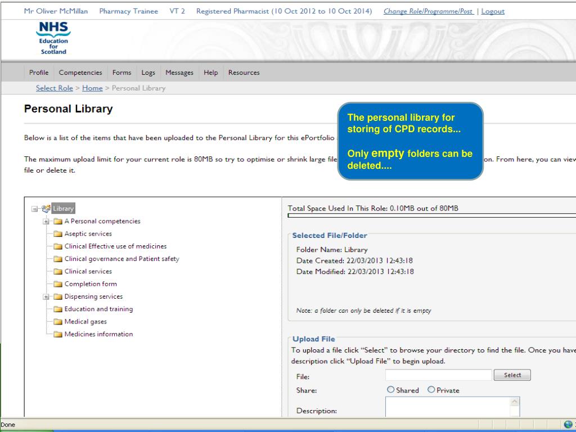Viewport: 576px width, 432px height.
Task: Select the Private radio button
Action: (431, 390)
